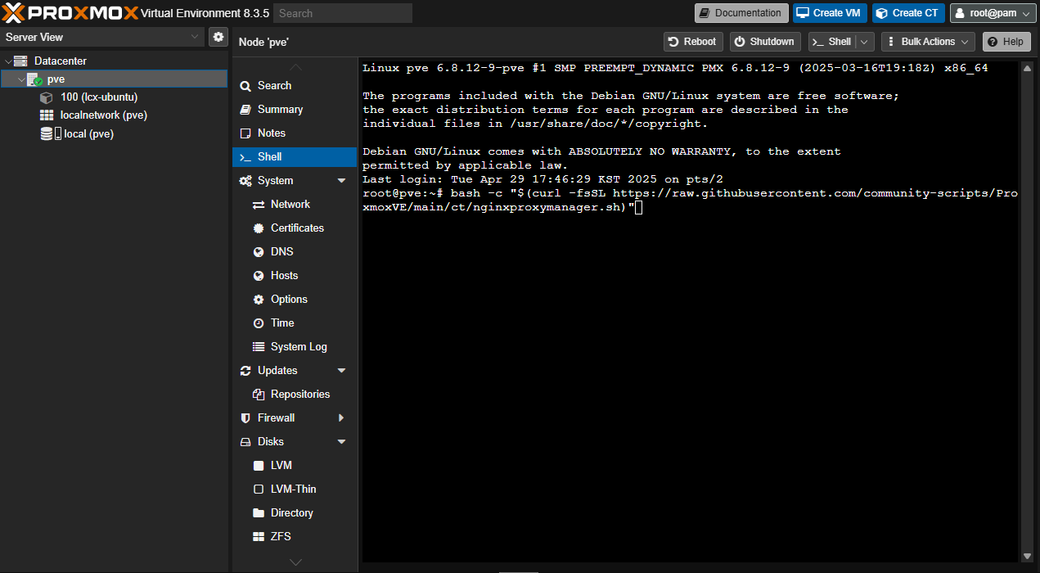Collapse the Updates menu section arrow

coord(341,371)
